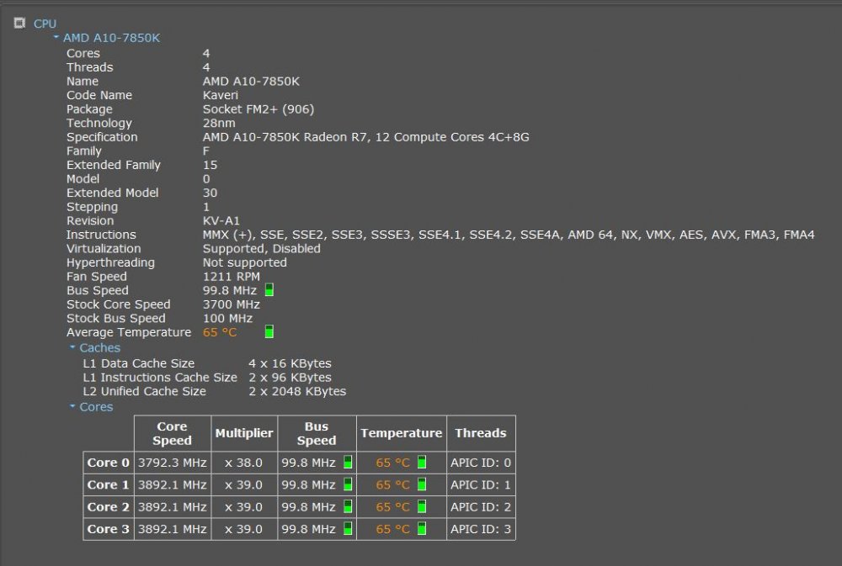Click the Revision value KV-A1
This screenshot has height=566, width=842.
pos(221,220)
